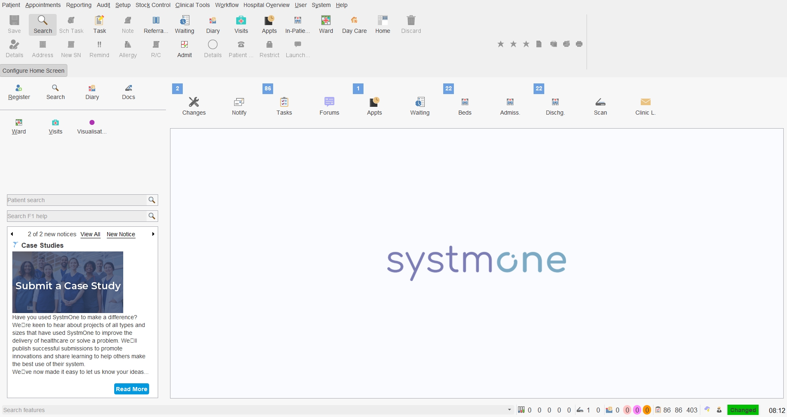787x417 pixels.
Task: Click the 86 badge above Tasks
Action: click(268, 88)
